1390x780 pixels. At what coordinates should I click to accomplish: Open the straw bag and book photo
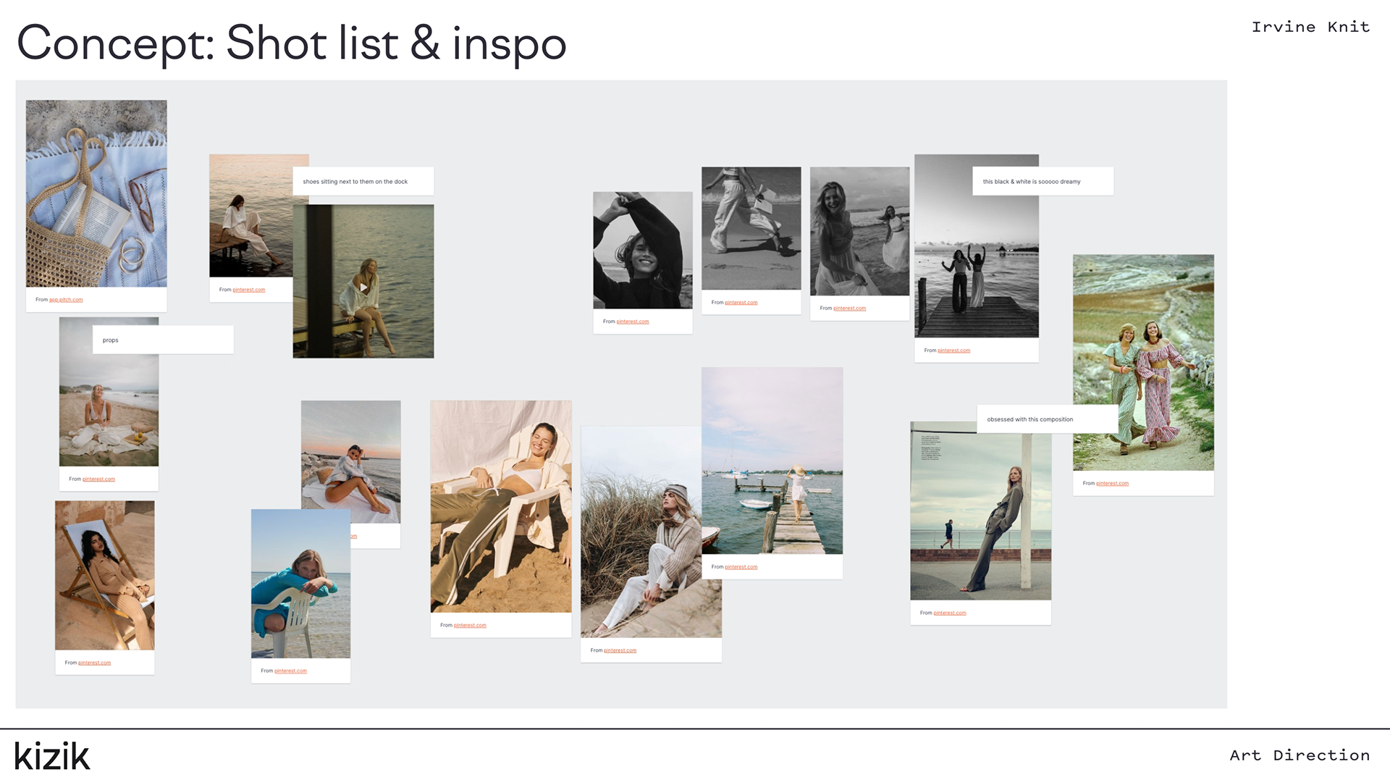[96, 193]
